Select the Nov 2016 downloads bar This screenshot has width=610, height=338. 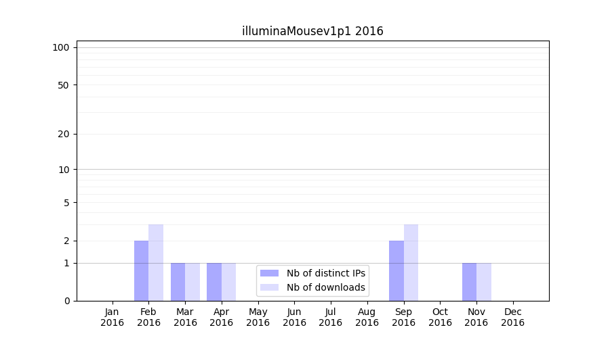483,282
